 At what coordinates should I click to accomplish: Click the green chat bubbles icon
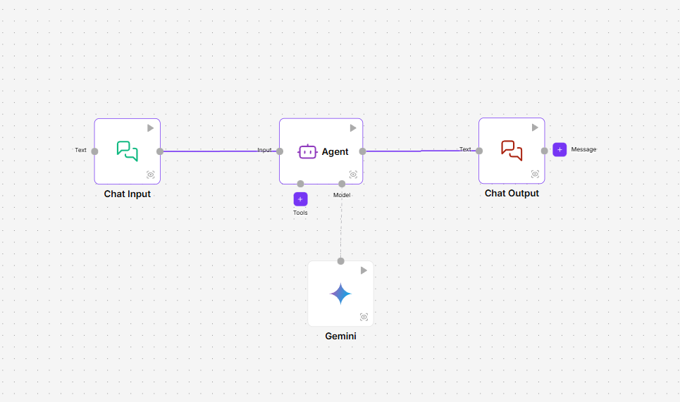pos(128,151)
